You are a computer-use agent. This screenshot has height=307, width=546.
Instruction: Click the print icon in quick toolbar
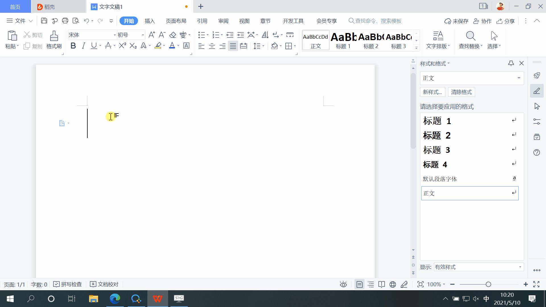coord(65,21)
